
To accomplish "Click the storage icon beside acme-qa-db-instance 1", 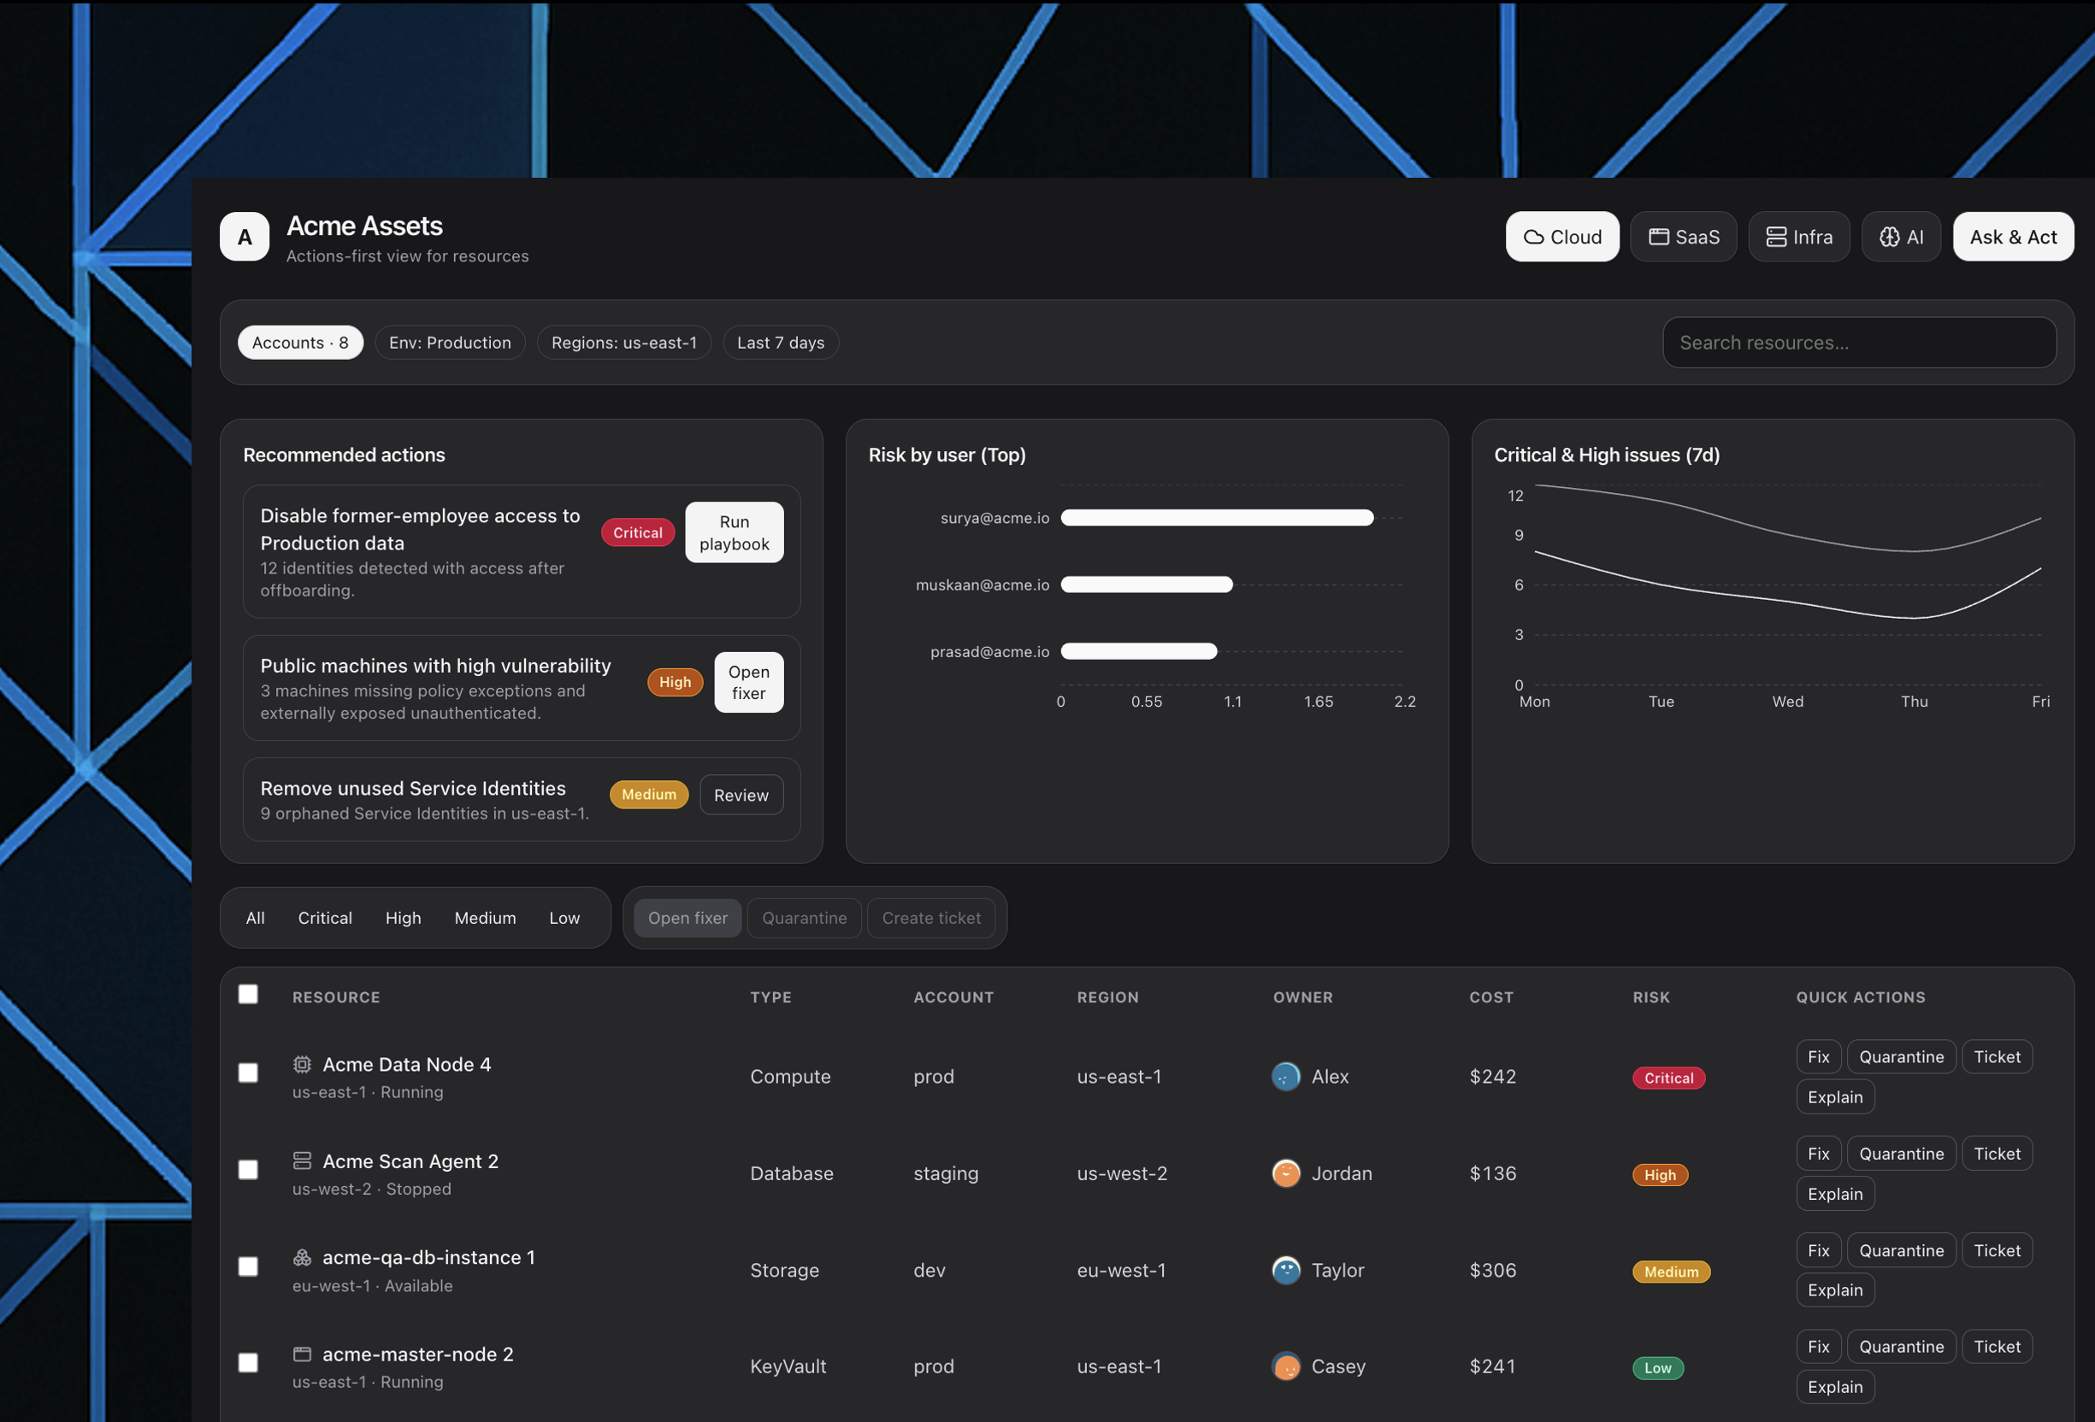I will pos(302,1257).
